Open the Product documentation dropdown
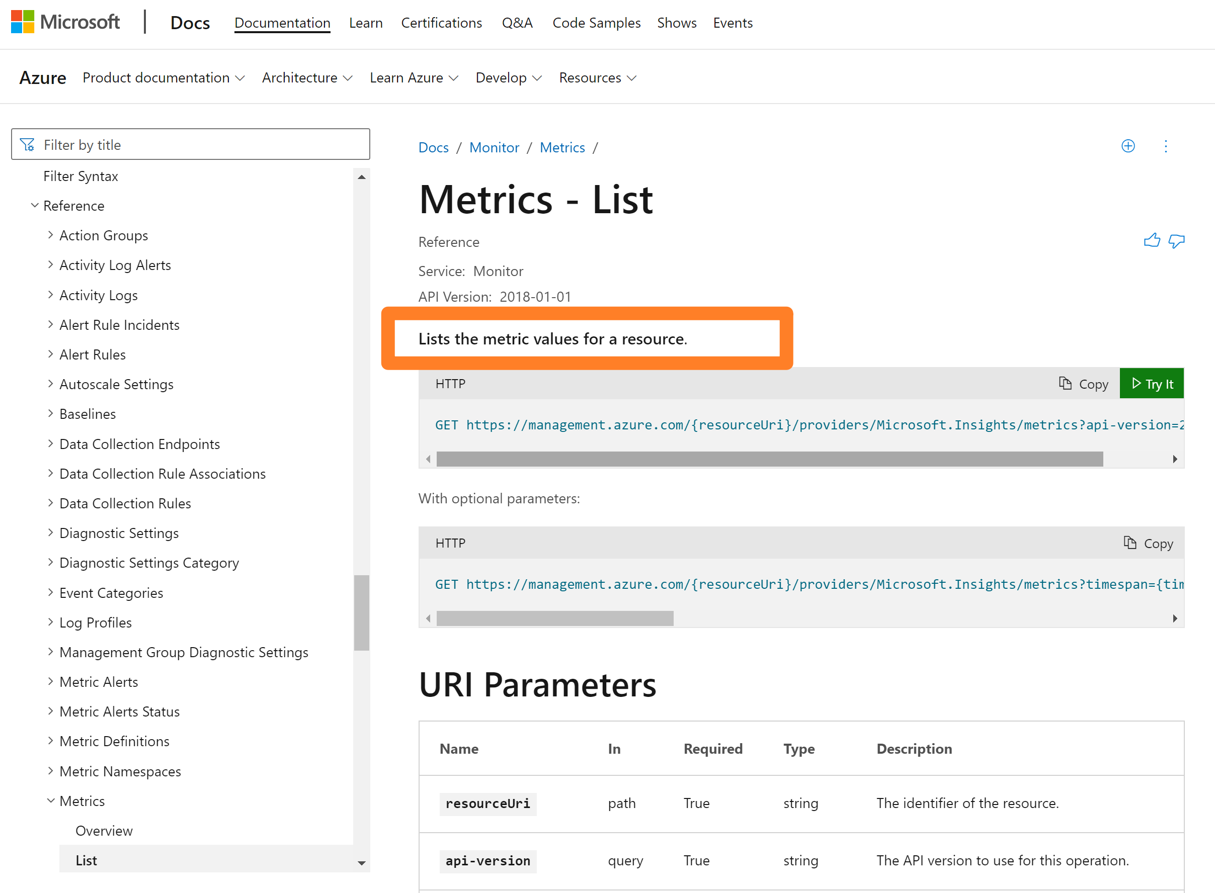Screen dimensions: 1215x893 [164, 78]
